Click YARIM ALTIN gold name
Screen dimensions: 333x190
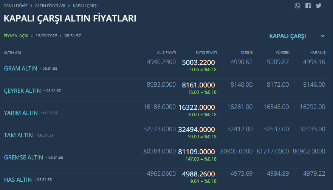pos(21,113)
